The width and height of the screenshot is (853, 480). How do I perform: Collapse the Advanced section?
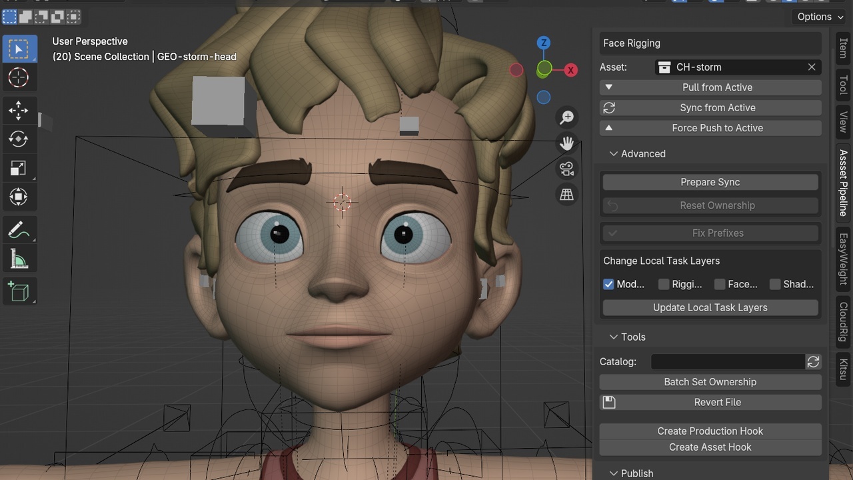637,153
